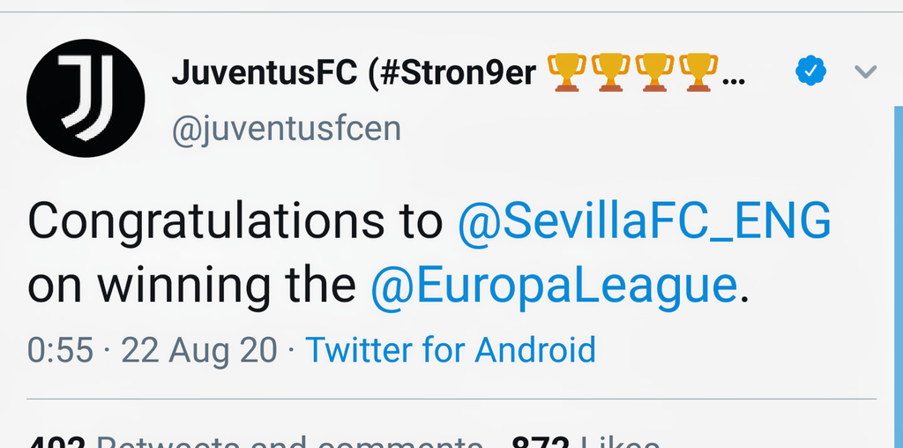Click the truncated name ellipsis
This screenshot has height=448, width=903.
click(733, 81)
